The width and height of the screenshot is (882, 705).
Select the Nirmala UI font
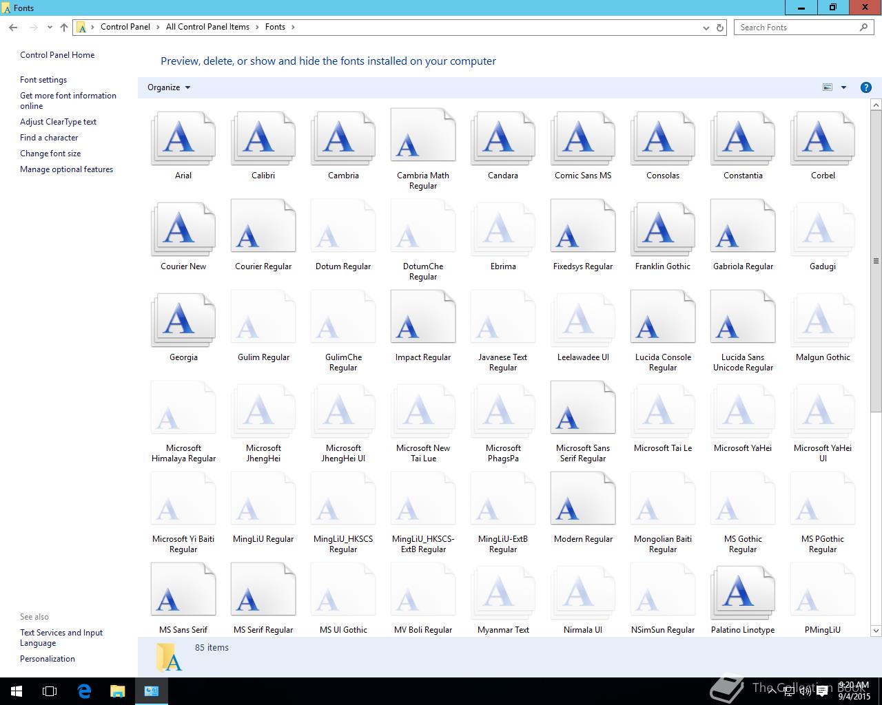[x=583, y=592]
